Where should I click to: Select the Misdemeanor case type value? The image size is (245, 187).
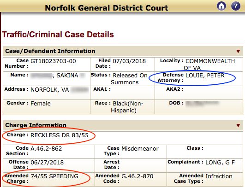pyautogui.click(x=140, y=149)
